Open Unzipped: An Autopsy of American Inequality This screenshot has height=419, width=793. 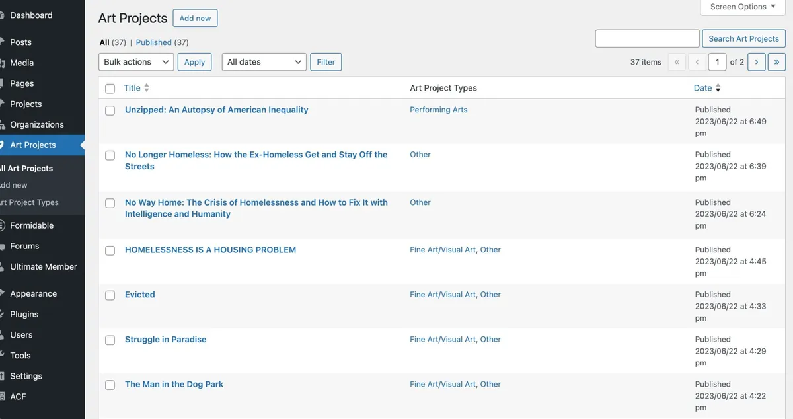(216, 110)
